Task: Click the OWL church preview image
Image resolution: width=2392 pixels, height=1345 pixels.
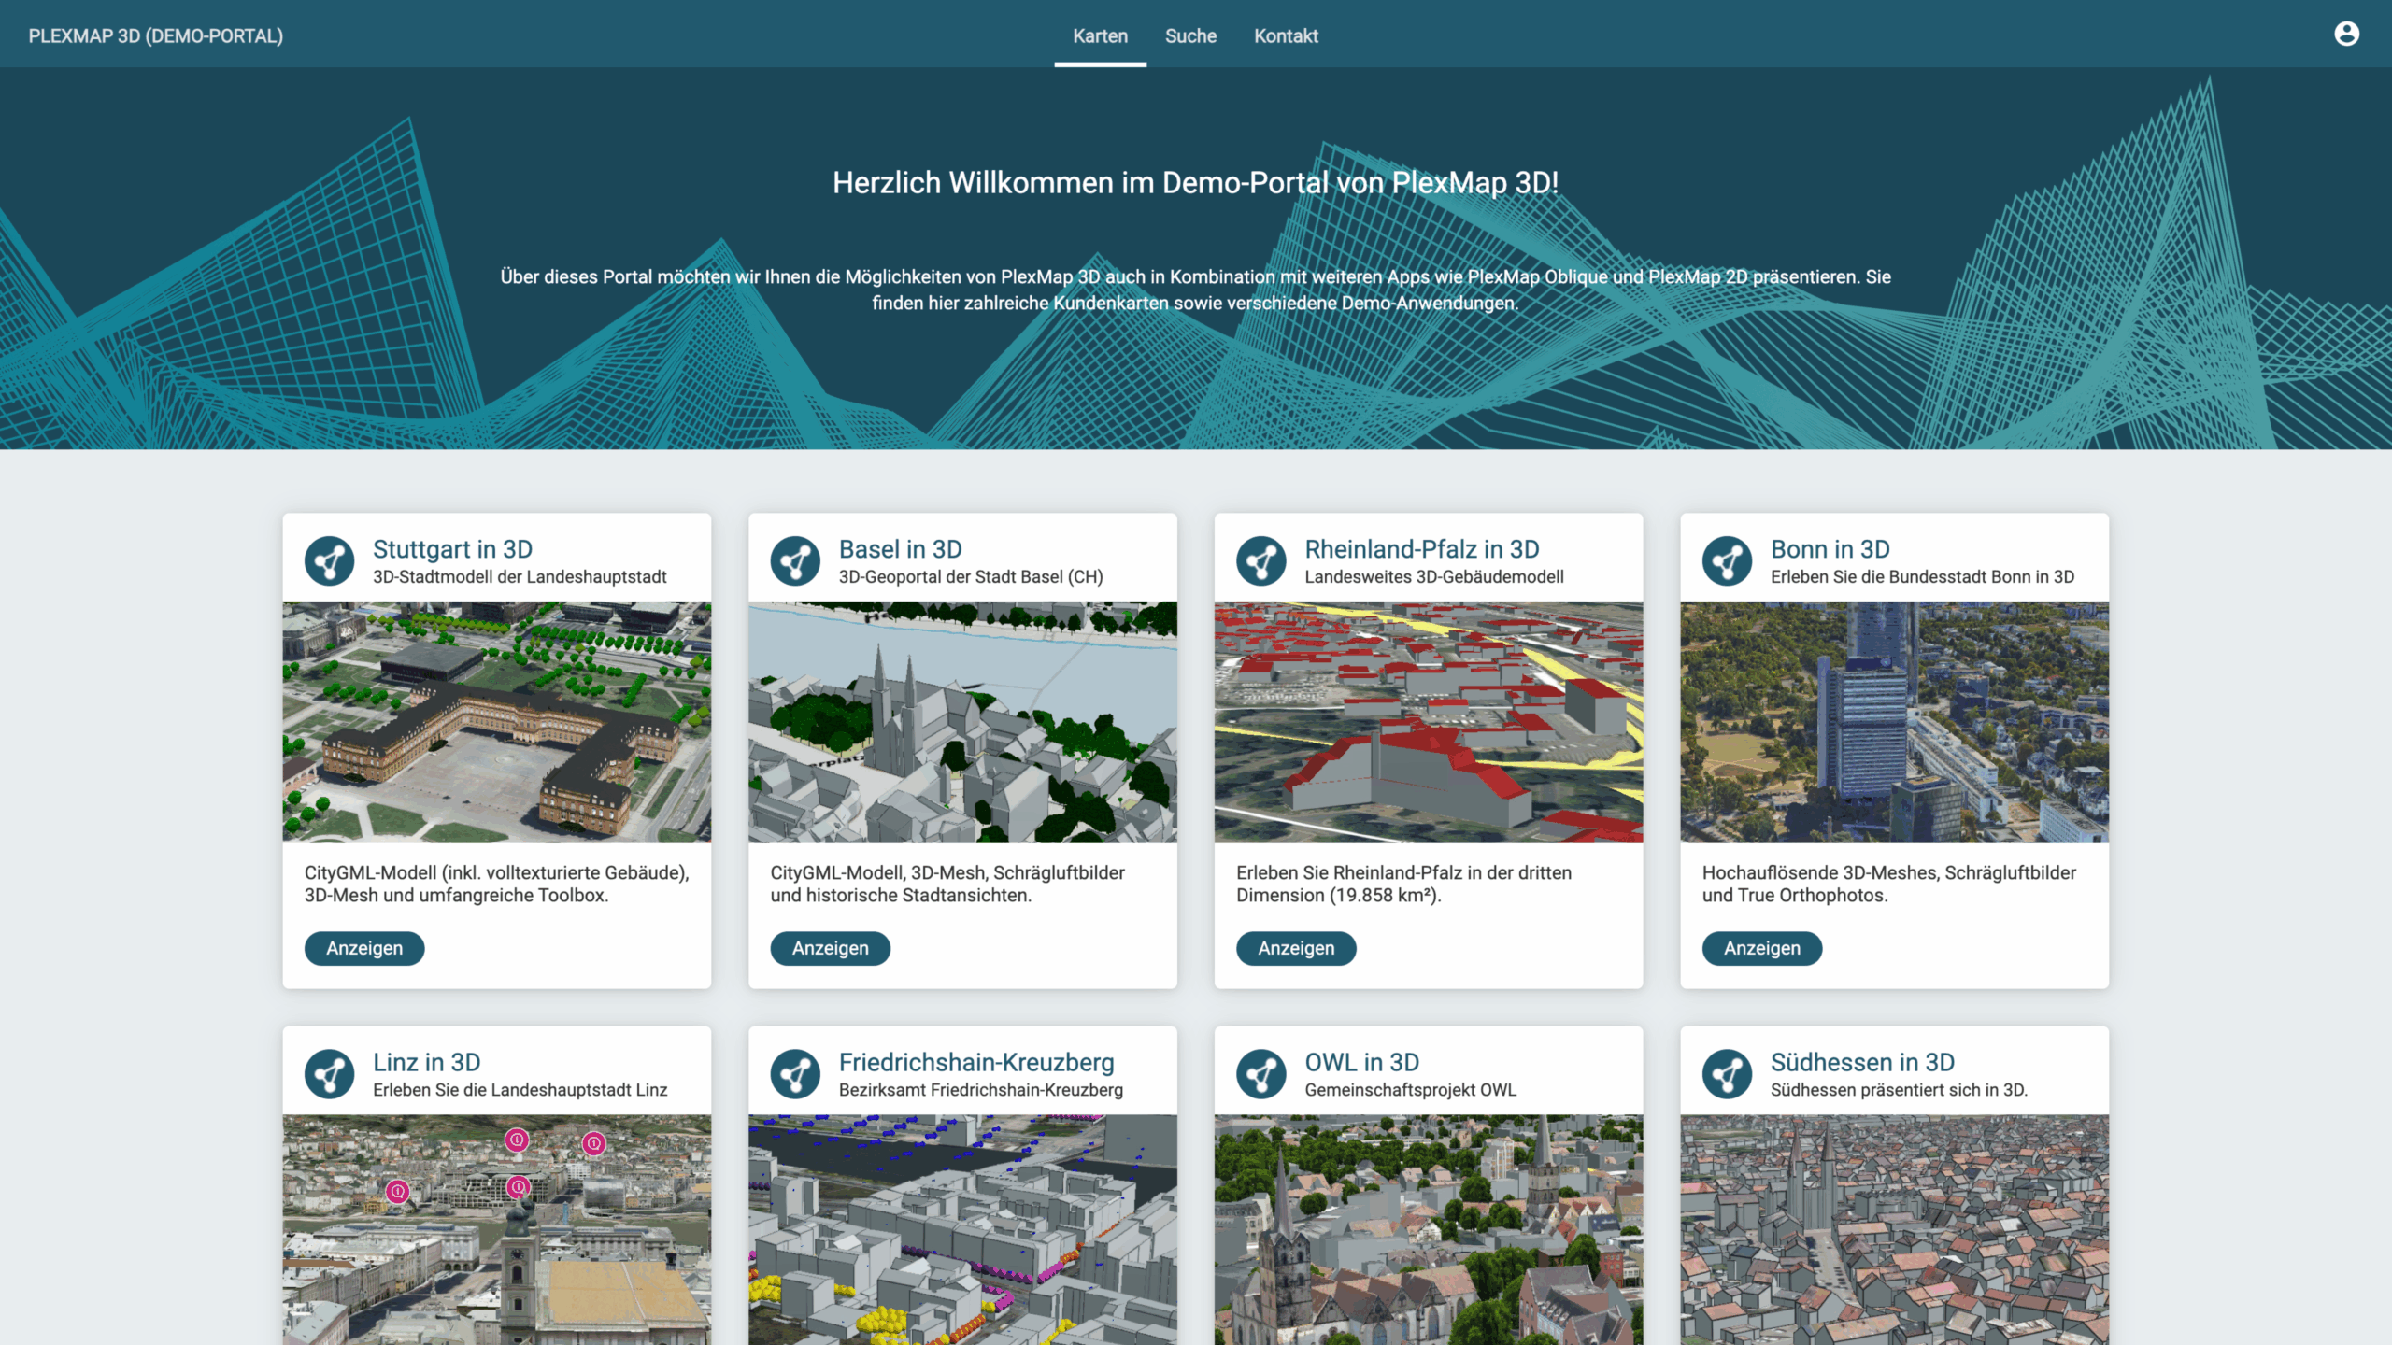Action: (x=1429, y=1229)
